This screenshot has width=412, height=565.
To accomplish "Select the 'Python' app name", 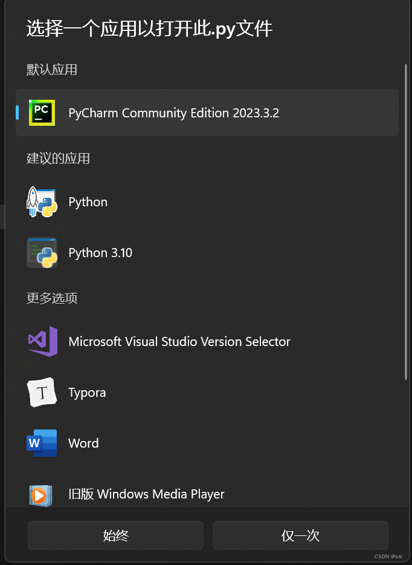I will (x=88, y=202).
